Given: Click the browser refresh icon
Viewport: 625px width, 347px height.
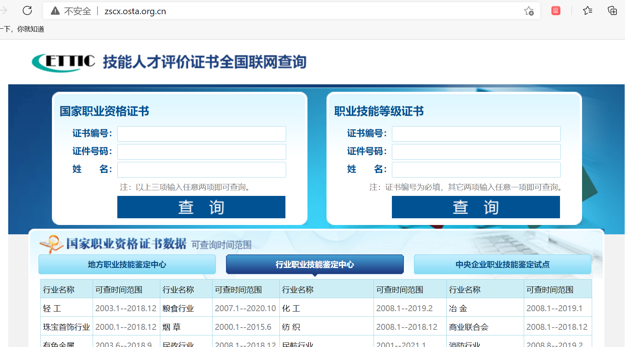Looking at the screenshot, I should pos(27,10).
